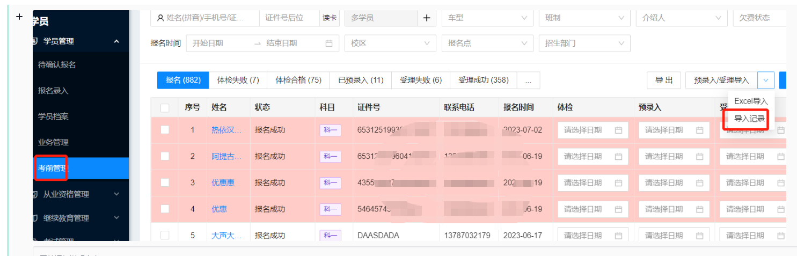Viewport: 797px width, 256px height.
Task: Open 预录入 calendar icon in row 5
Action: pos(699,235)
